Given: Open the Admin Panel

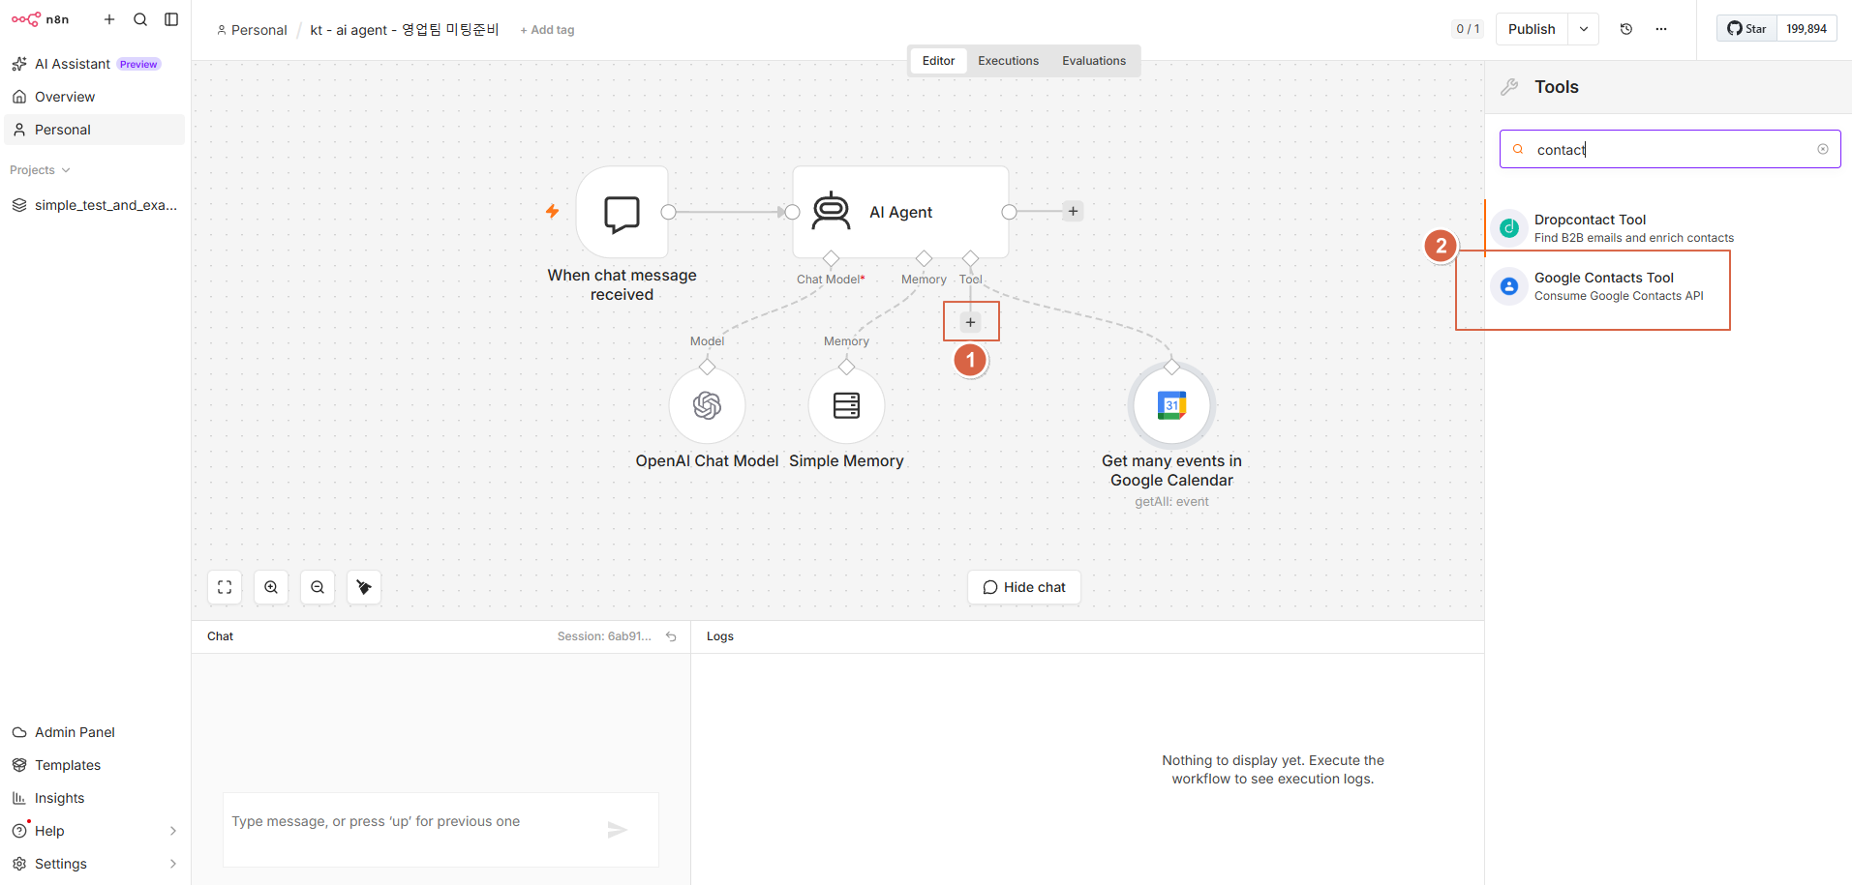Looking at the screenshot, I should 94,732.
